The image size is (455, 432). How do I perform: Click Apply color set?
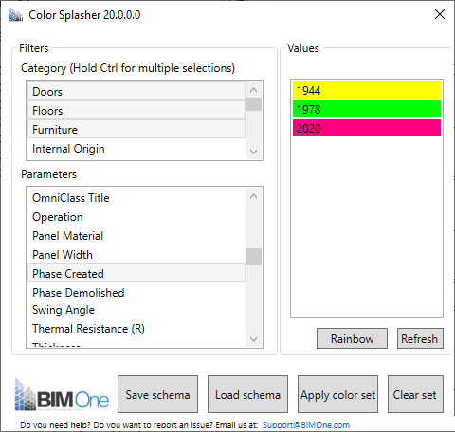337,394
